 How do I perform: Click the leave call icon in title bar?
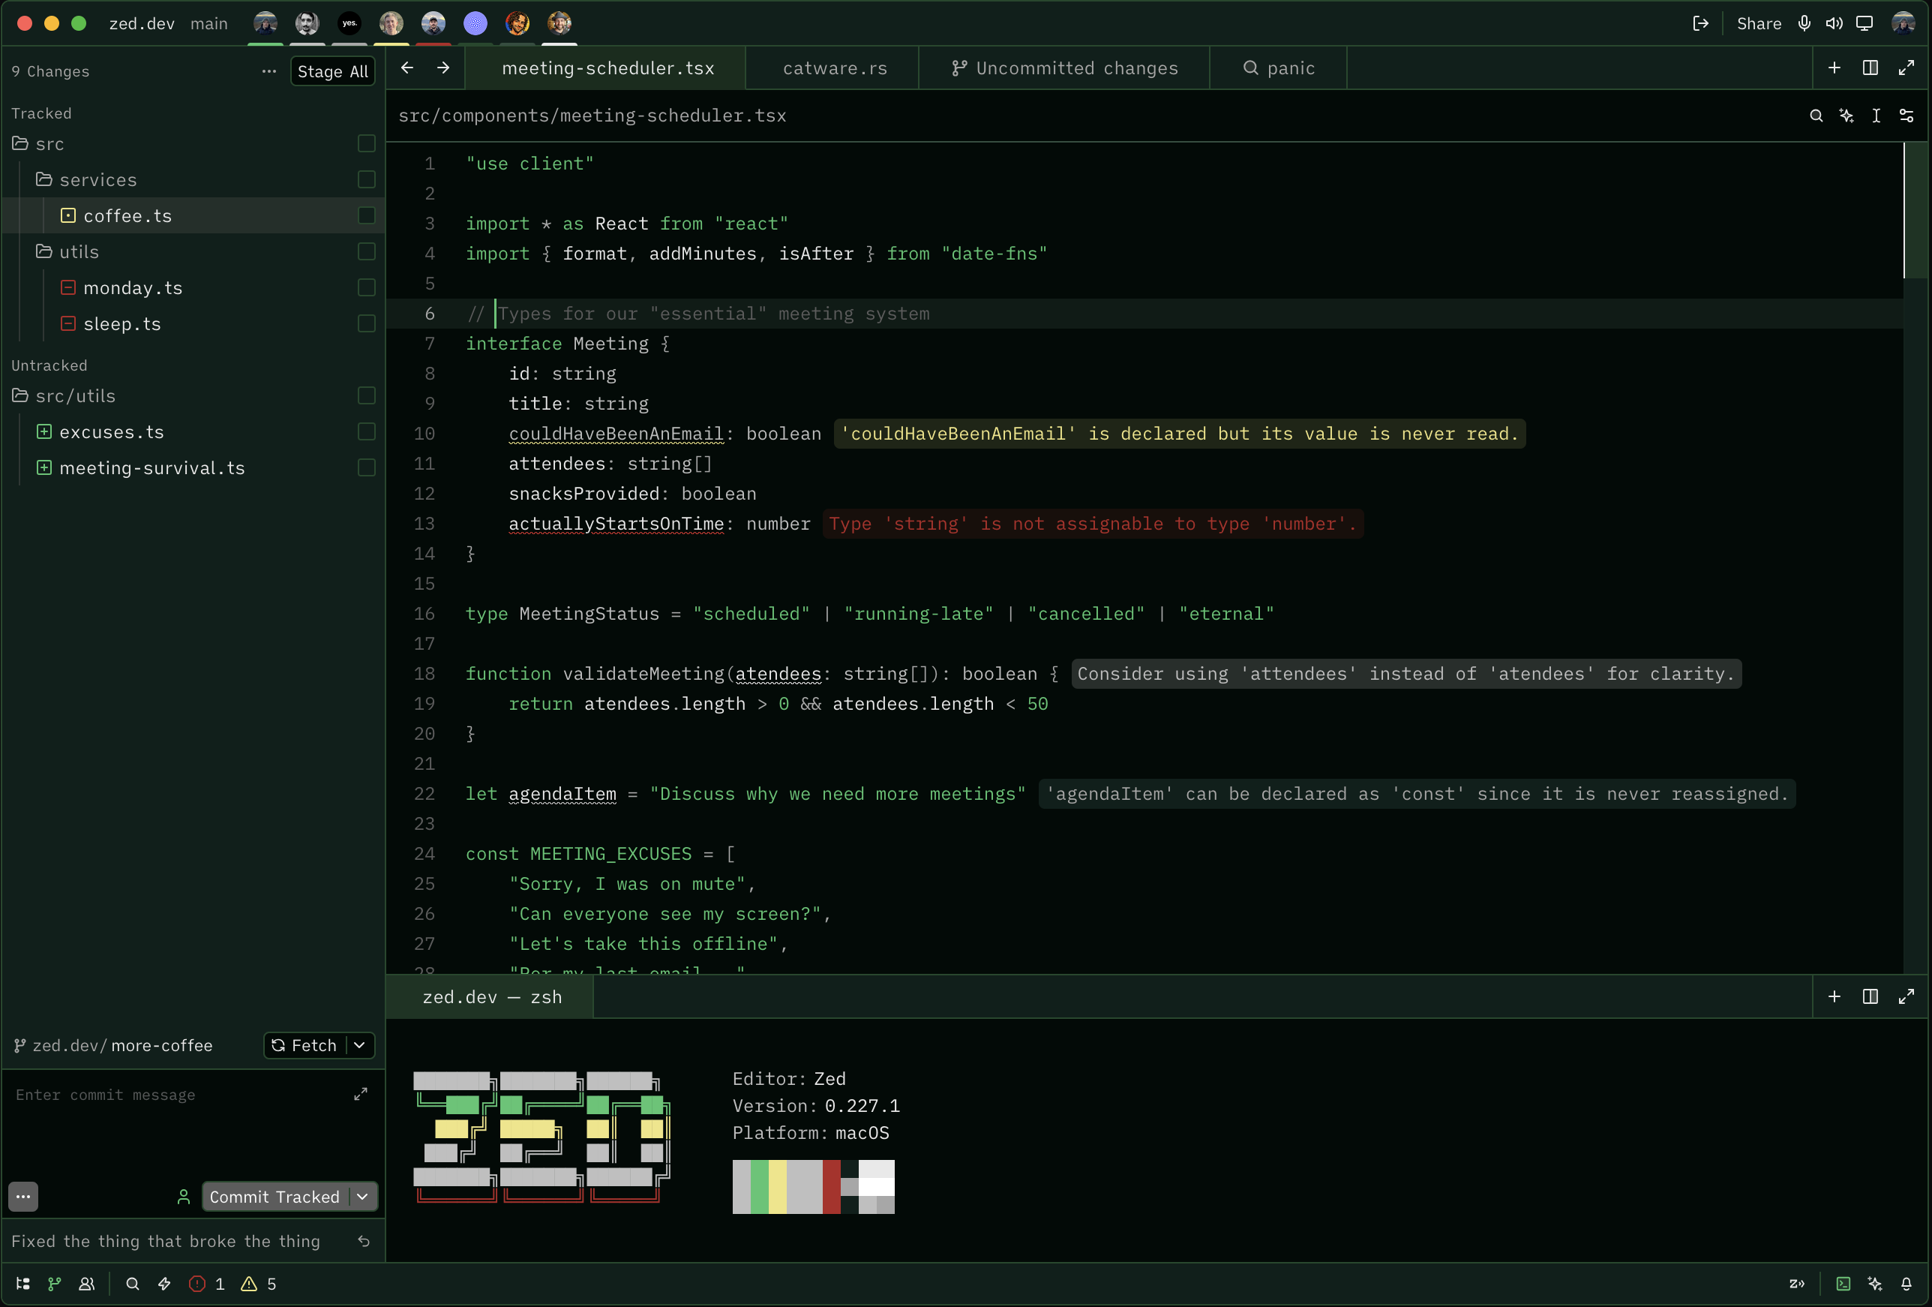pos(1700,23)
